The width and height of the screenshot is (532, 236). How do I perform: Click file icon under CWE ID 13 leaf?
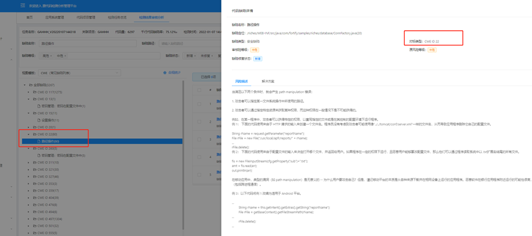[39, 106]
